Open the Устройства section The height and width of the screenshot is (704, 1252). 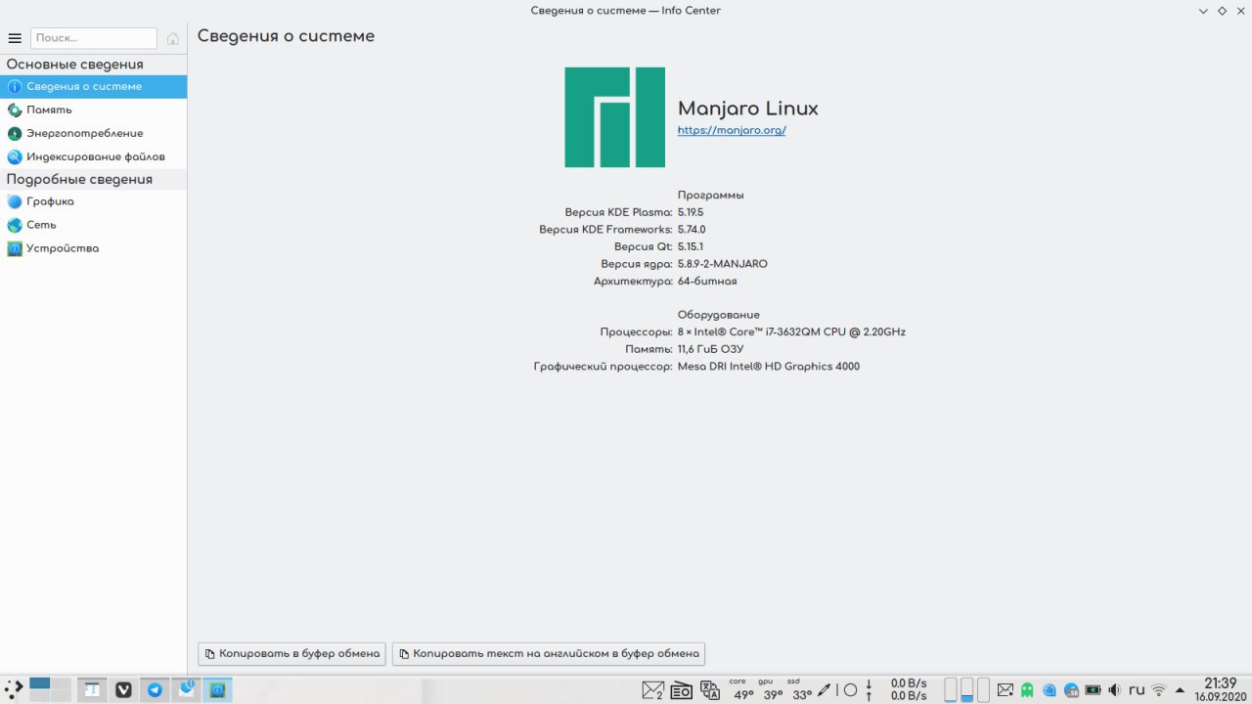(x=93, y=248)
